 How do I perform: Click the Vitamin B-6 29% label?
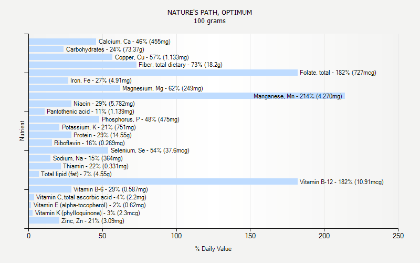pos(111,189)
